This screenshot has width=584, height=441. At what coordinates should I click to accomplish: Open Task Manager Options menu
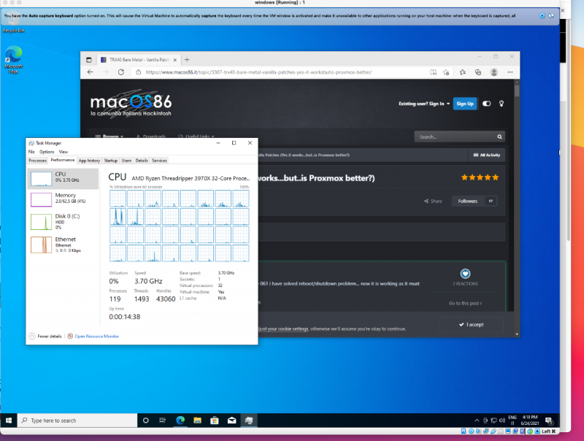47,152
